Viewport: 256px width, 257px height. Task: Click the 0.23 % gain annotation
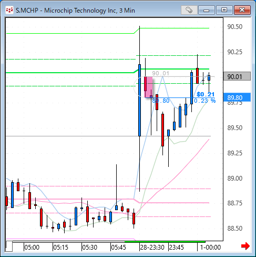coord(205,101)
